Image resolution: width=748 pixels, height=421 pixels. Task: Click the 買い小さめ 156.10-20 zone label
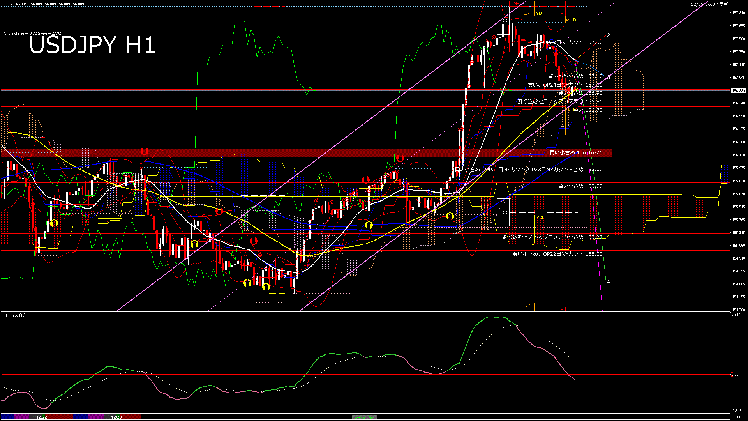coord(576,153)
